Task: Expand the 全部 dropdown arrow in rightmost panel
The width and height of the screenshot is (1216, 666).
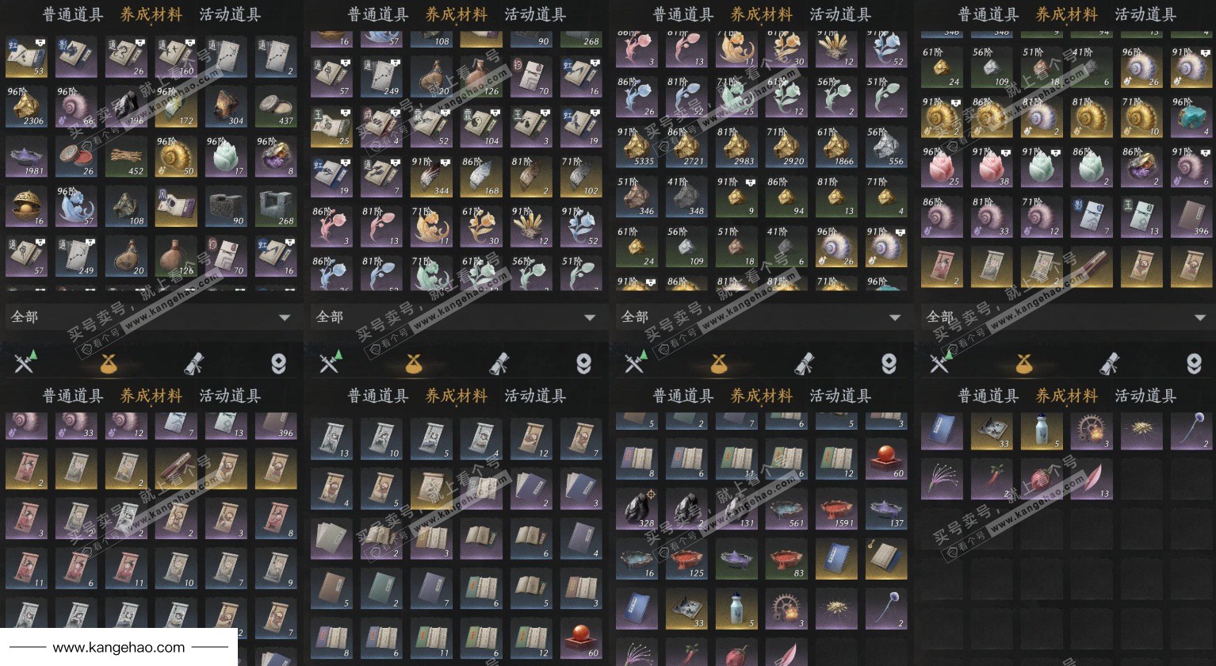Action: 1199,317
